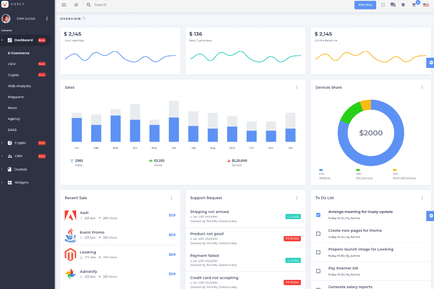Open the Devices Share options menu
This screenshot has width=434, height=289.
(422, 87)
